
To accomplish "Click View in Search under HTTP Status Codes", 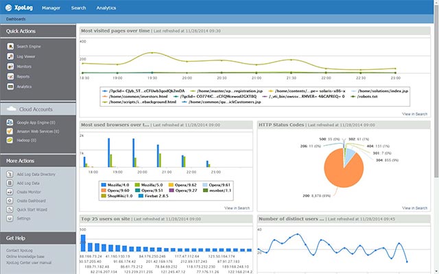I will pos(414,208).
